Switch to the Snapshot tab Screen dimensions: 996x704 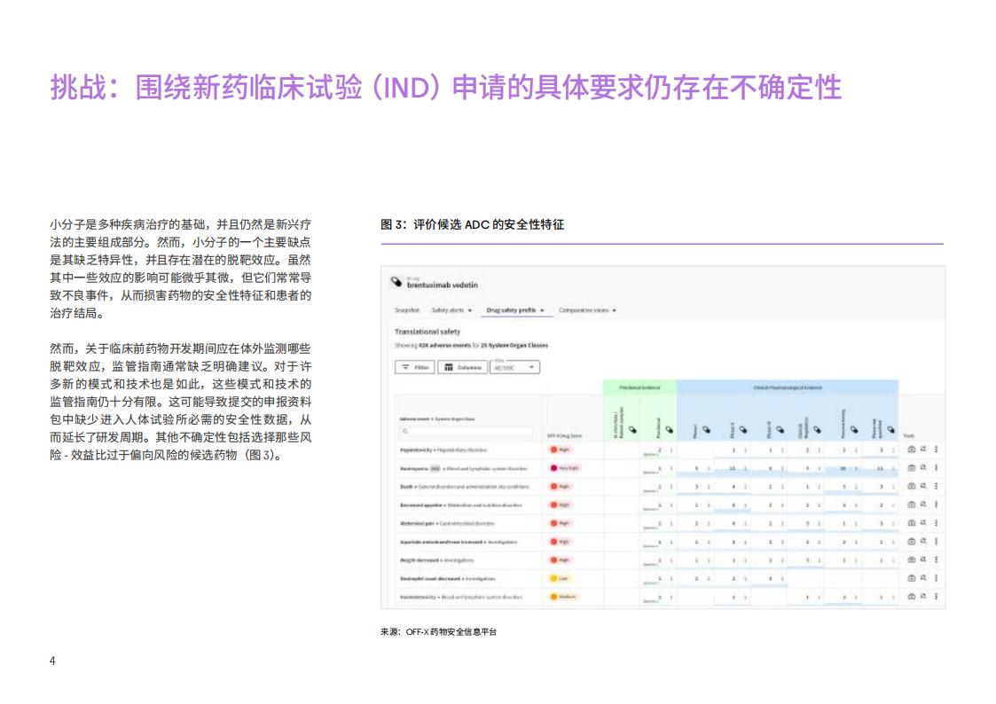(408, 310)
